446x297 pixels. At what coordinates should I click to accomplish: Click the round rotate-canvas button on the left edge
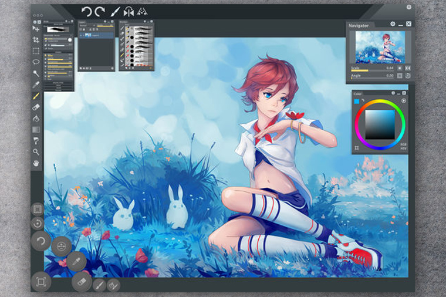click(37, 223)
